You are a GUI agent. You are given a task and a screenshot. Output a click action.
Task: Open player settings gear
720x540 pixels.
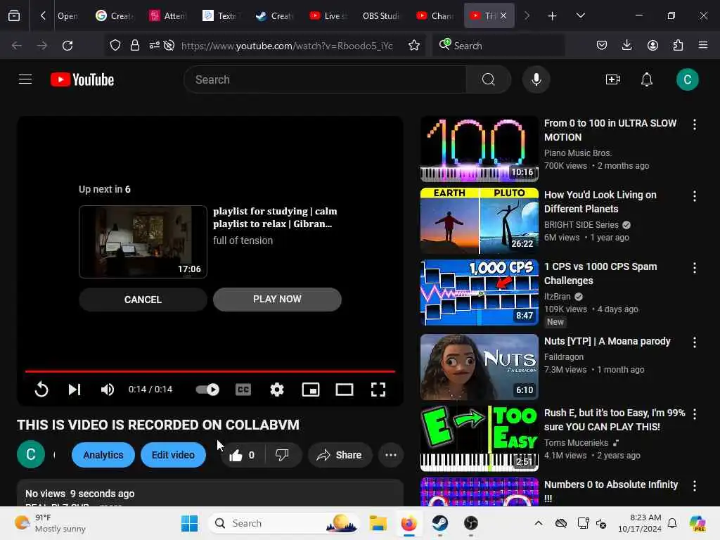(x=276, y=390)
